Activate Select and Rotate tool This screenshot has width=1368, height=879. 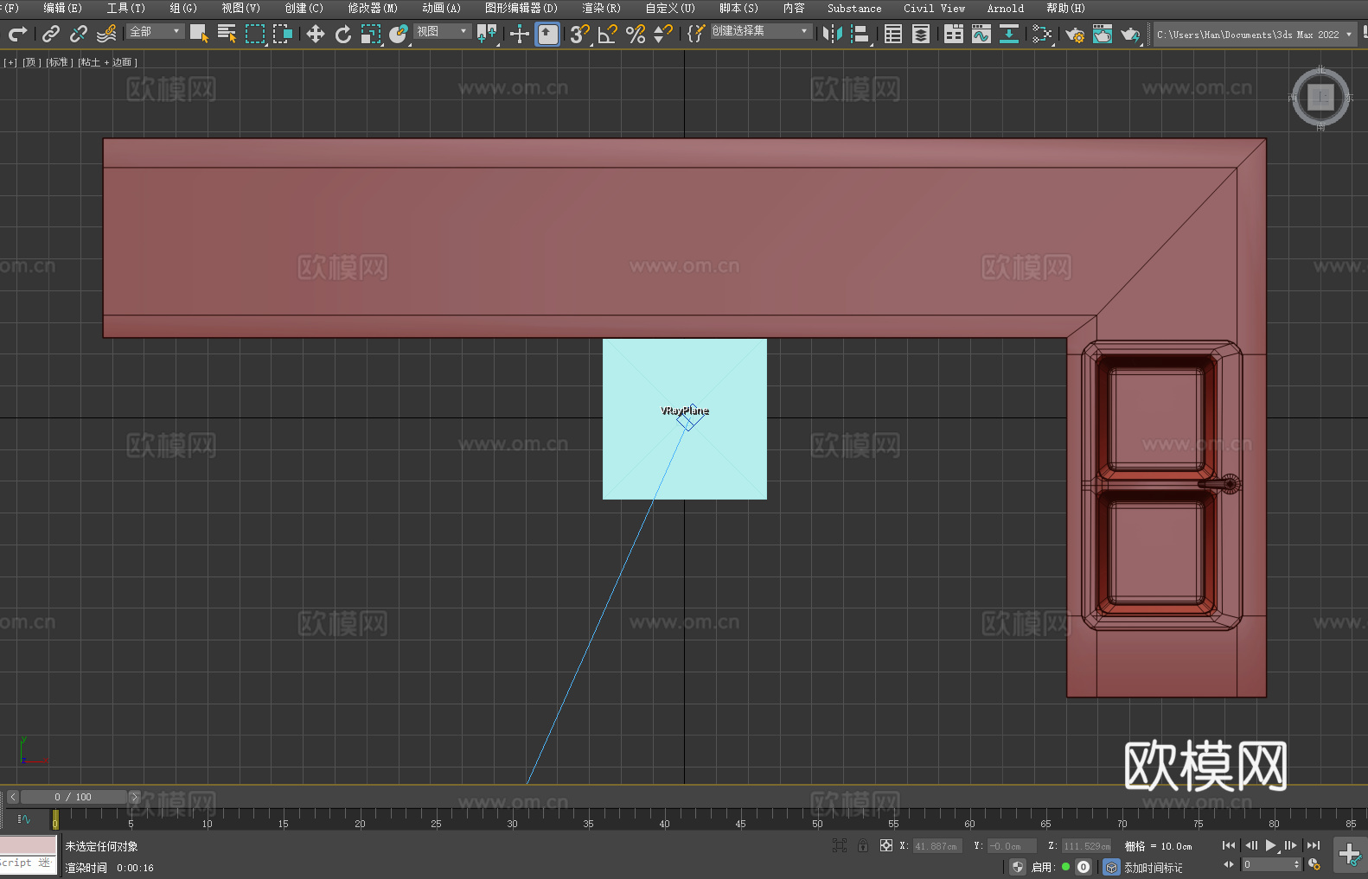[x=343, y=34]
